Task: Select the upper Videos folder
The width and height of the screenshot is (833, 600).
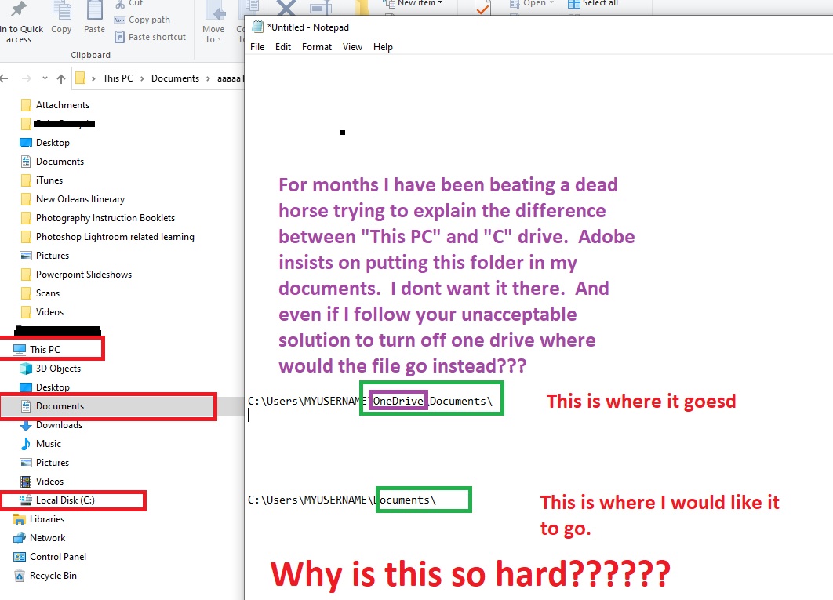Action: tap(42, 312)
